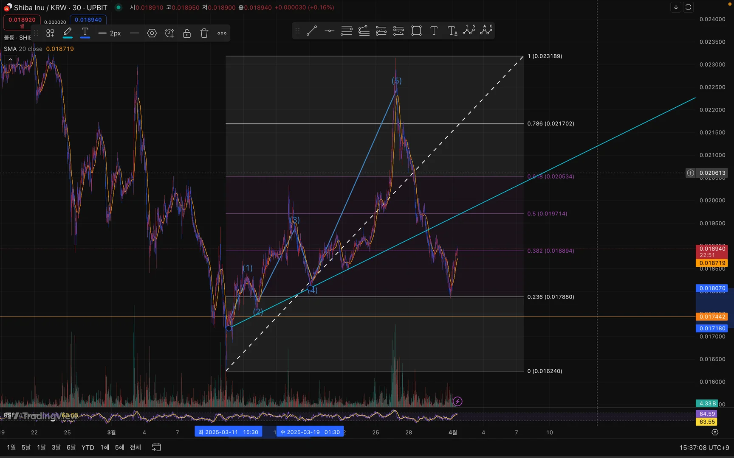Click the Fib level 0 (0.016240) label
Image resolution: width=734 pixels, height=458 pixels.
pos(545,371)
